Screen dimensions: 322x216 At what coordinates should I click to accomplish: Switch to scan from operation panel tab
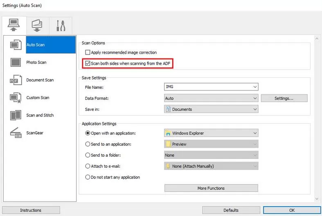(x=37, y=26)
